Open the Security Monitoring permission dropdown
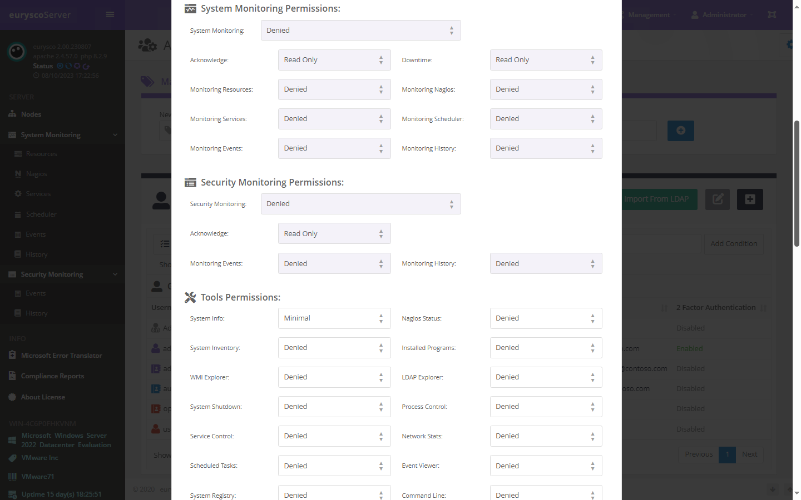This screenshot has height=500, width=801. [x=360, y=204]
